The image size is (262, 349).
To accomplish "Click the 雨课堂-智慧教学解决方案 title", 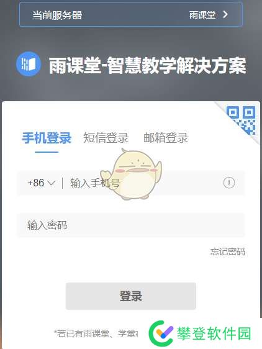I will click(x=147, y=65).
